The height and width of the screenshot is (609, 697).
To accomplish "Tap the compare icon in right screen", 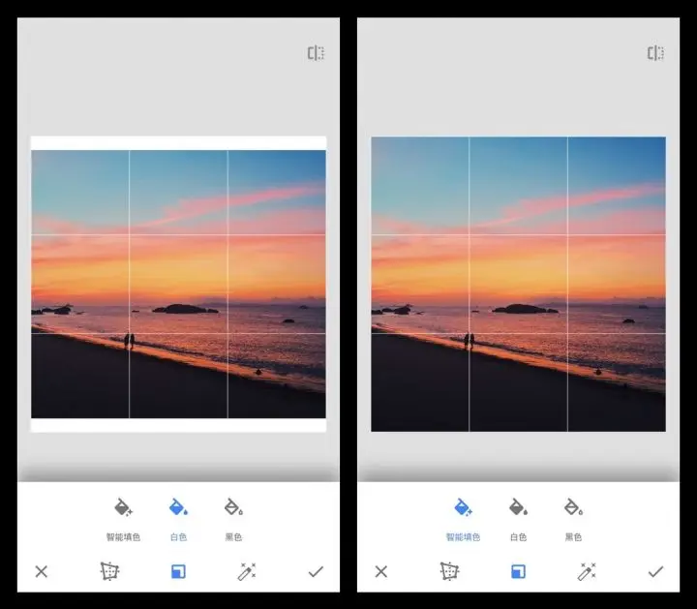I will [655, 53].
